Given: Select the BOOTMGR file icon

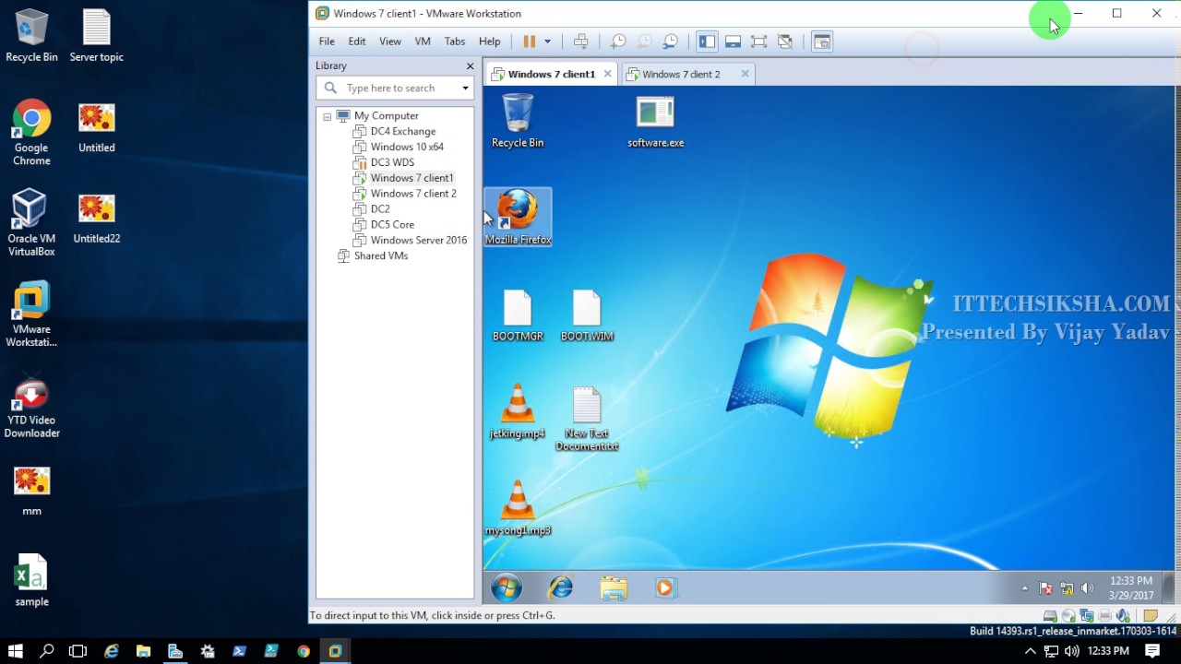Looking at the screenshot, I should click(x=518, y=315).
